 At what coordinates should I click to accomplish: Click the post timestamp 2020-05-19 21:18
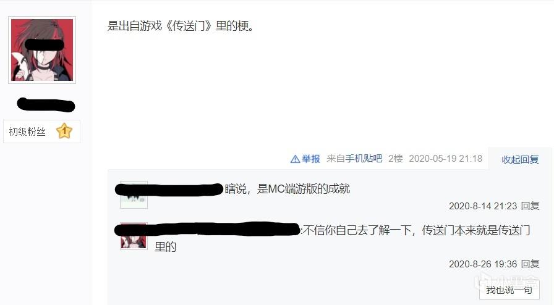pos(446,159)
